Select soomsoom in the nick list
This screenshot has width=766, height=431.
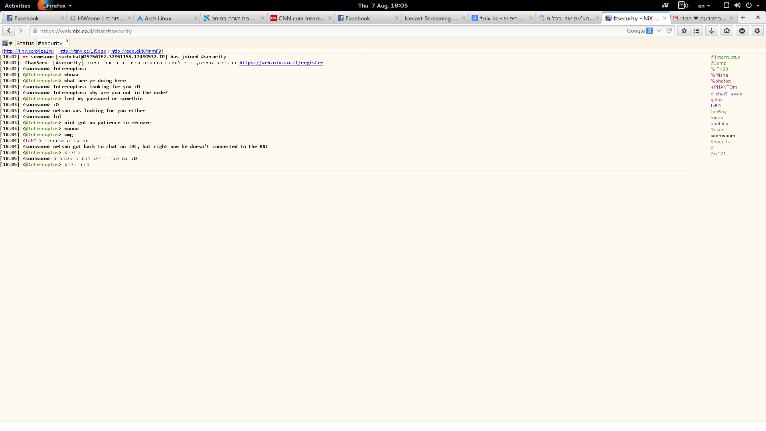click(x=723, y=136)
